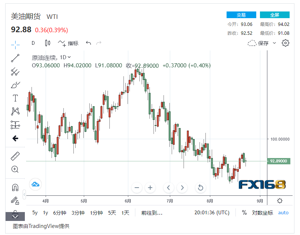The width and height of the screenshot is (300, 235).
Task: Open the trend line drawing tool
Action: tap(15, 58)
